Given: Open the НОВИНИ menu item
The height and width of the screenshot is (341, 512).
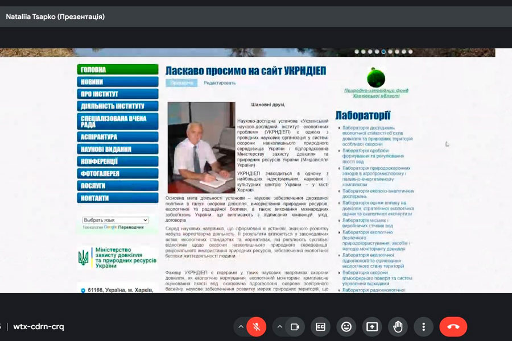Looking at the screenshot, I should [x=118, y=82].
